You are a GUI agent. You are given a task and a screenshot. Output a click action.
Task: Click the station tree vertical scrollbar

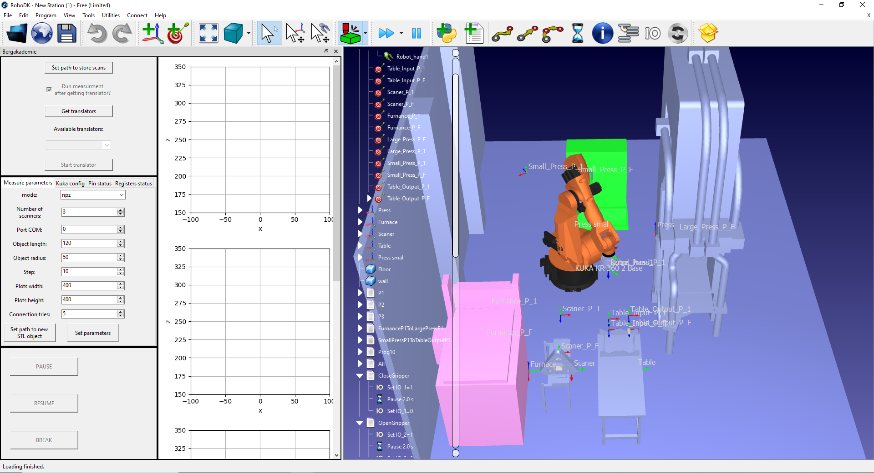click(456, 166)
